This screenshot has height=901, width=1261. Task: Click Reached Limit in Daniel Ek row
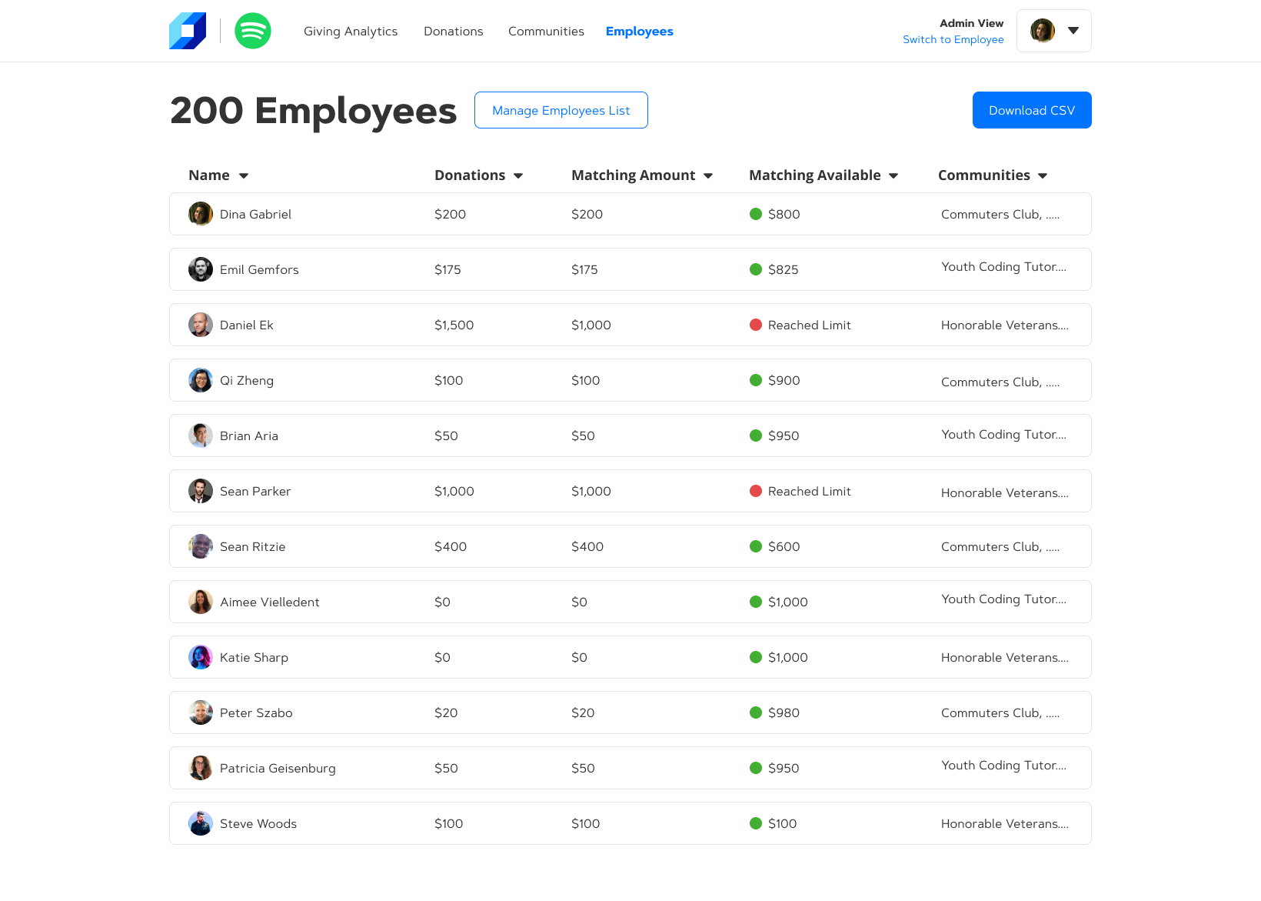point(810,325)
